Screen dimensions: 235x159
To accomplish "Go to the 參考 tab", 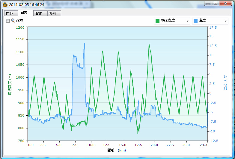I will (x=52, y=13).
